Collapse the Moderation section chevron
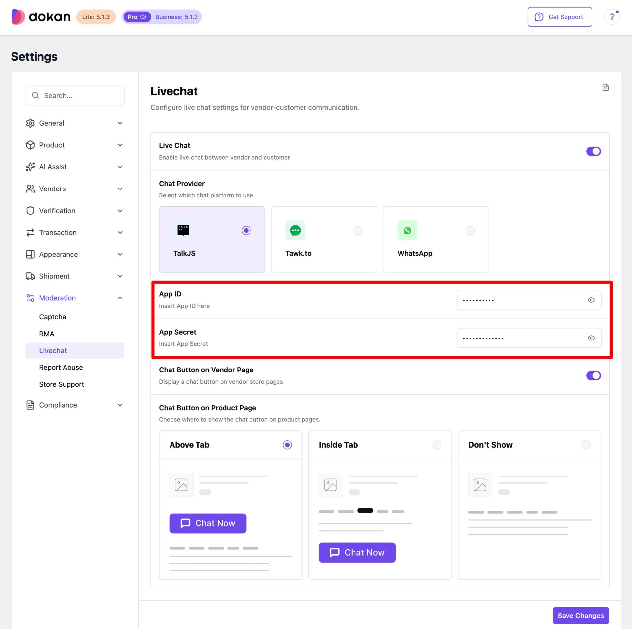This screenshot has width=632, height=629. pos(120,298)
